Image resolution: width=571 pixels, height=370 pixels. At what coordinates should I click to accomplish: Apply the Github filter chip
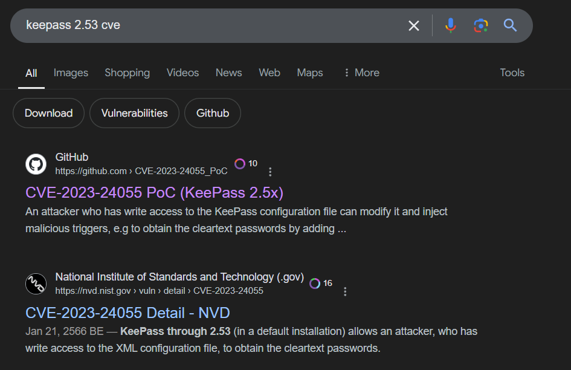(x=213, y=113)
